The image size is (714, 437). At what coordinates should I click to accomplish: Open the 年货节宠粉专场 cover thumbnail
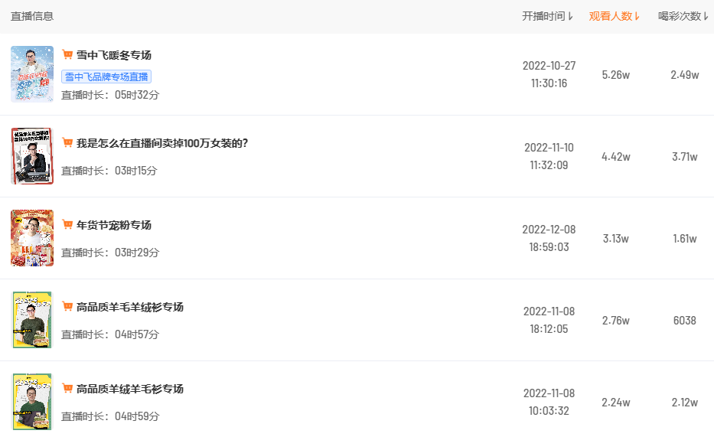point(32,238)
